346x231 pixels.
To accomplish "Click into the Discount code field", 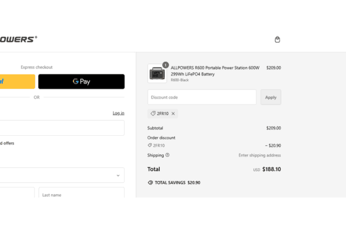I will pos(202,97).
